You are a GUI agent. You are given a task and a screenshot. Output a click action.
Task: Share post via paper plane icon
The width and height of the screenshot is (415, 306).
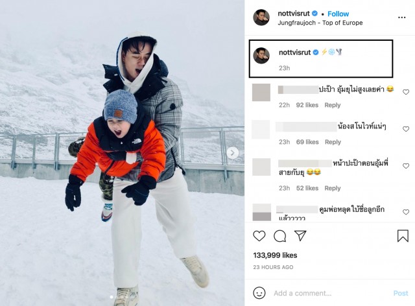[x=300, y=235]
